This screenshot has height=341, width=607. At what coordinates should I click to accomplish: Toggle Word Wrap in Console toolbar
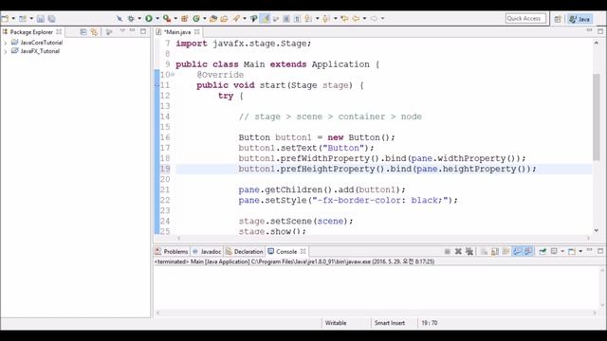click(506, 252)
